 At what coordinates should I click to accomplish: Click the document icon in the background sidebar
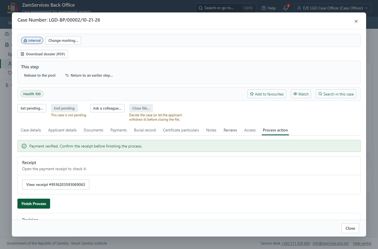coord(7,45)
